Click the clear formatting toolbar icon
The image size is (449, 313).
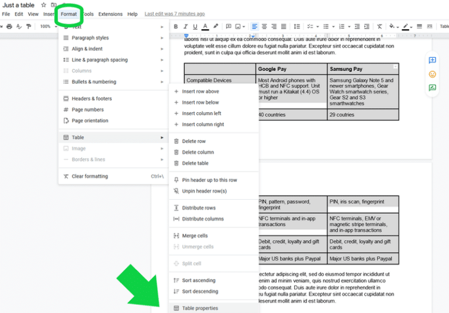pos(379,27)
